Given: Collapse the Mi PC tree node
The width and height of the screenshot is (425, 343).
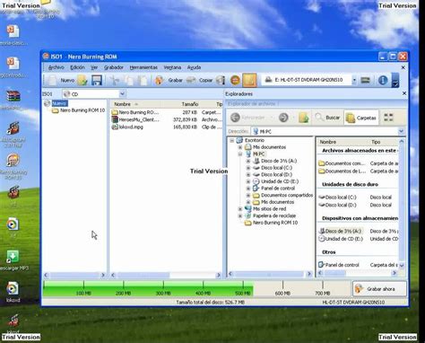Looking at the screenshot, I should [240, 154].
